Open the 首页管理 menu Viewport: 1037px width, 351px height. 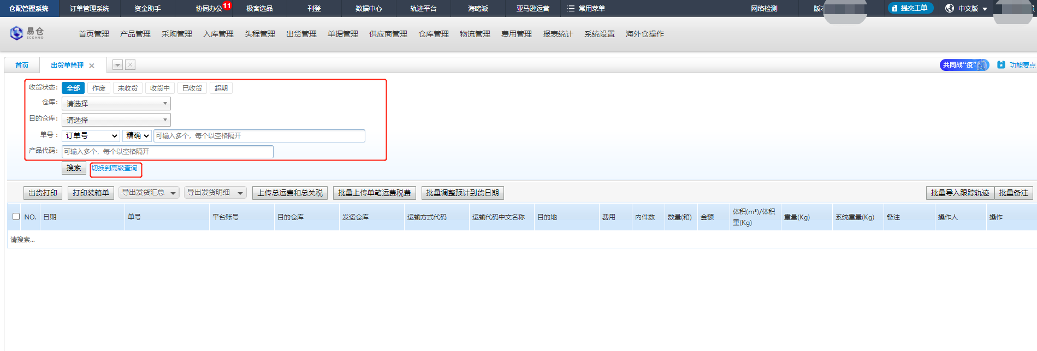coord(94,34)
